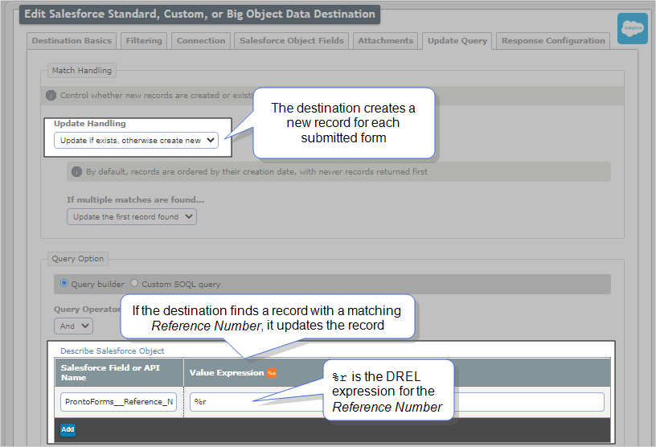
Task: Click the Describe Salesforce Object link
Action: coord(112,351)
